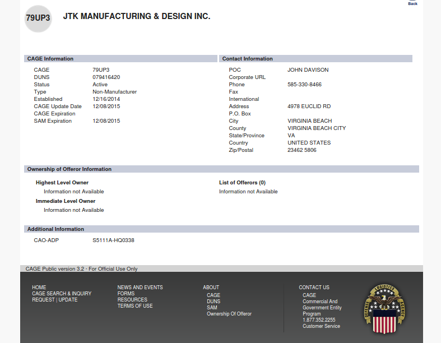This screenshot has width=441, height=343.
Task: Click the County value VIRGINIA BEACH CITY
Action: coord(317,128)
